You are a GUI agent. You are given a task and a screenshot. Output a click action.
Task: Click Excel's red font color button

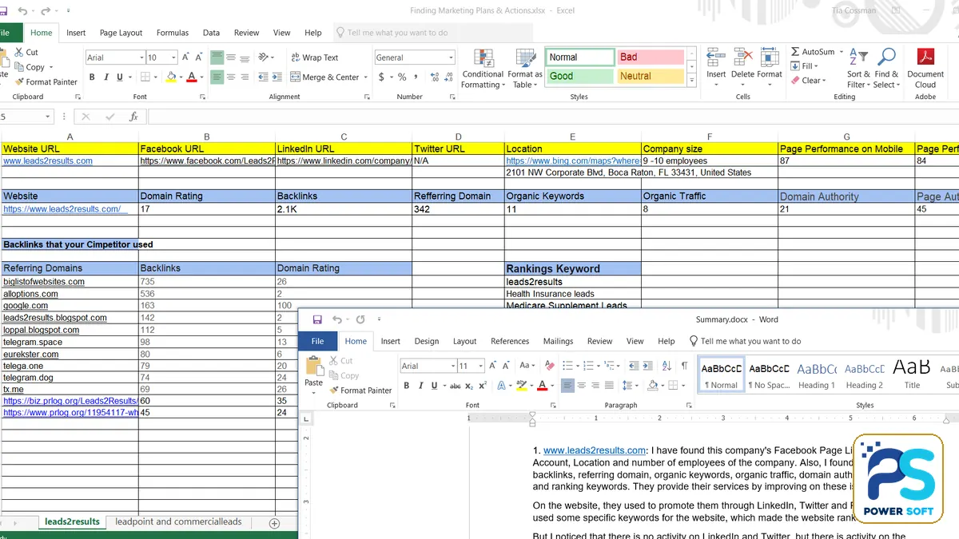(x=191, y=77)
